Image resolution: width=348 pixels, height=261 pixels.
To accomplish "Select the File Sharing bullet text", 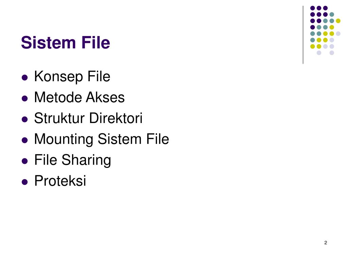I will (x=73, y=160).
